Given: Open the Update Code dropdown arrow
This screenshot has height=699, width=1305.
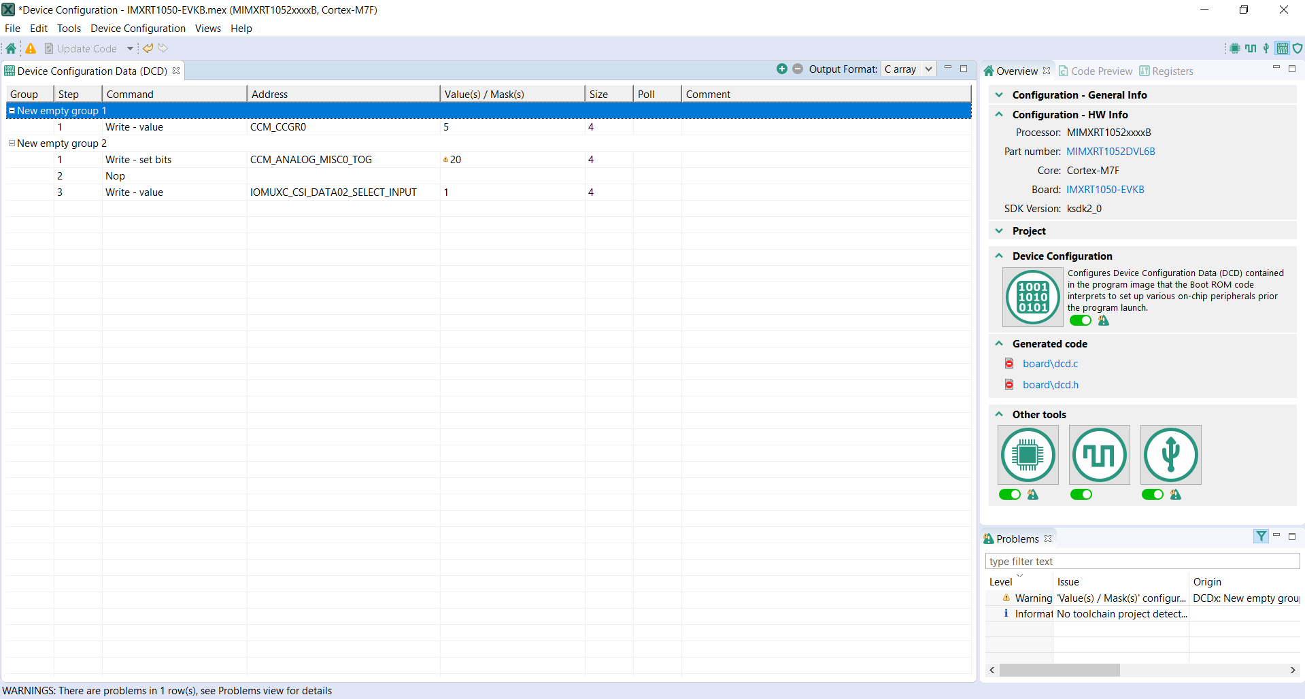Looking at the screenshot, I should (x=130, y=48).
